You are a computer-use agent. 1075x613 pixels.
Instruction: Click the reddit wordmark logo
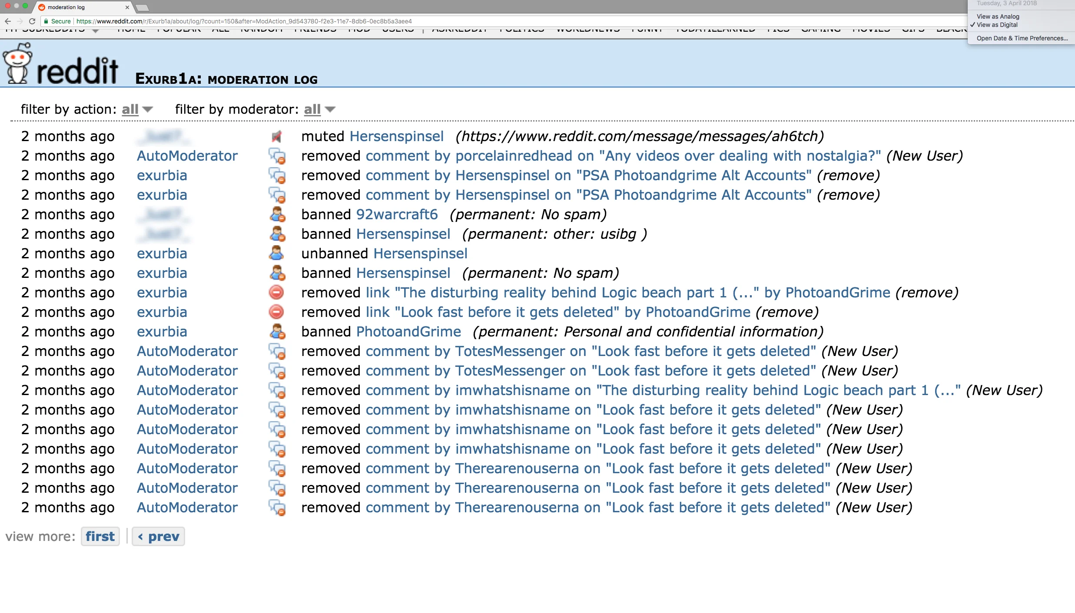77,70
